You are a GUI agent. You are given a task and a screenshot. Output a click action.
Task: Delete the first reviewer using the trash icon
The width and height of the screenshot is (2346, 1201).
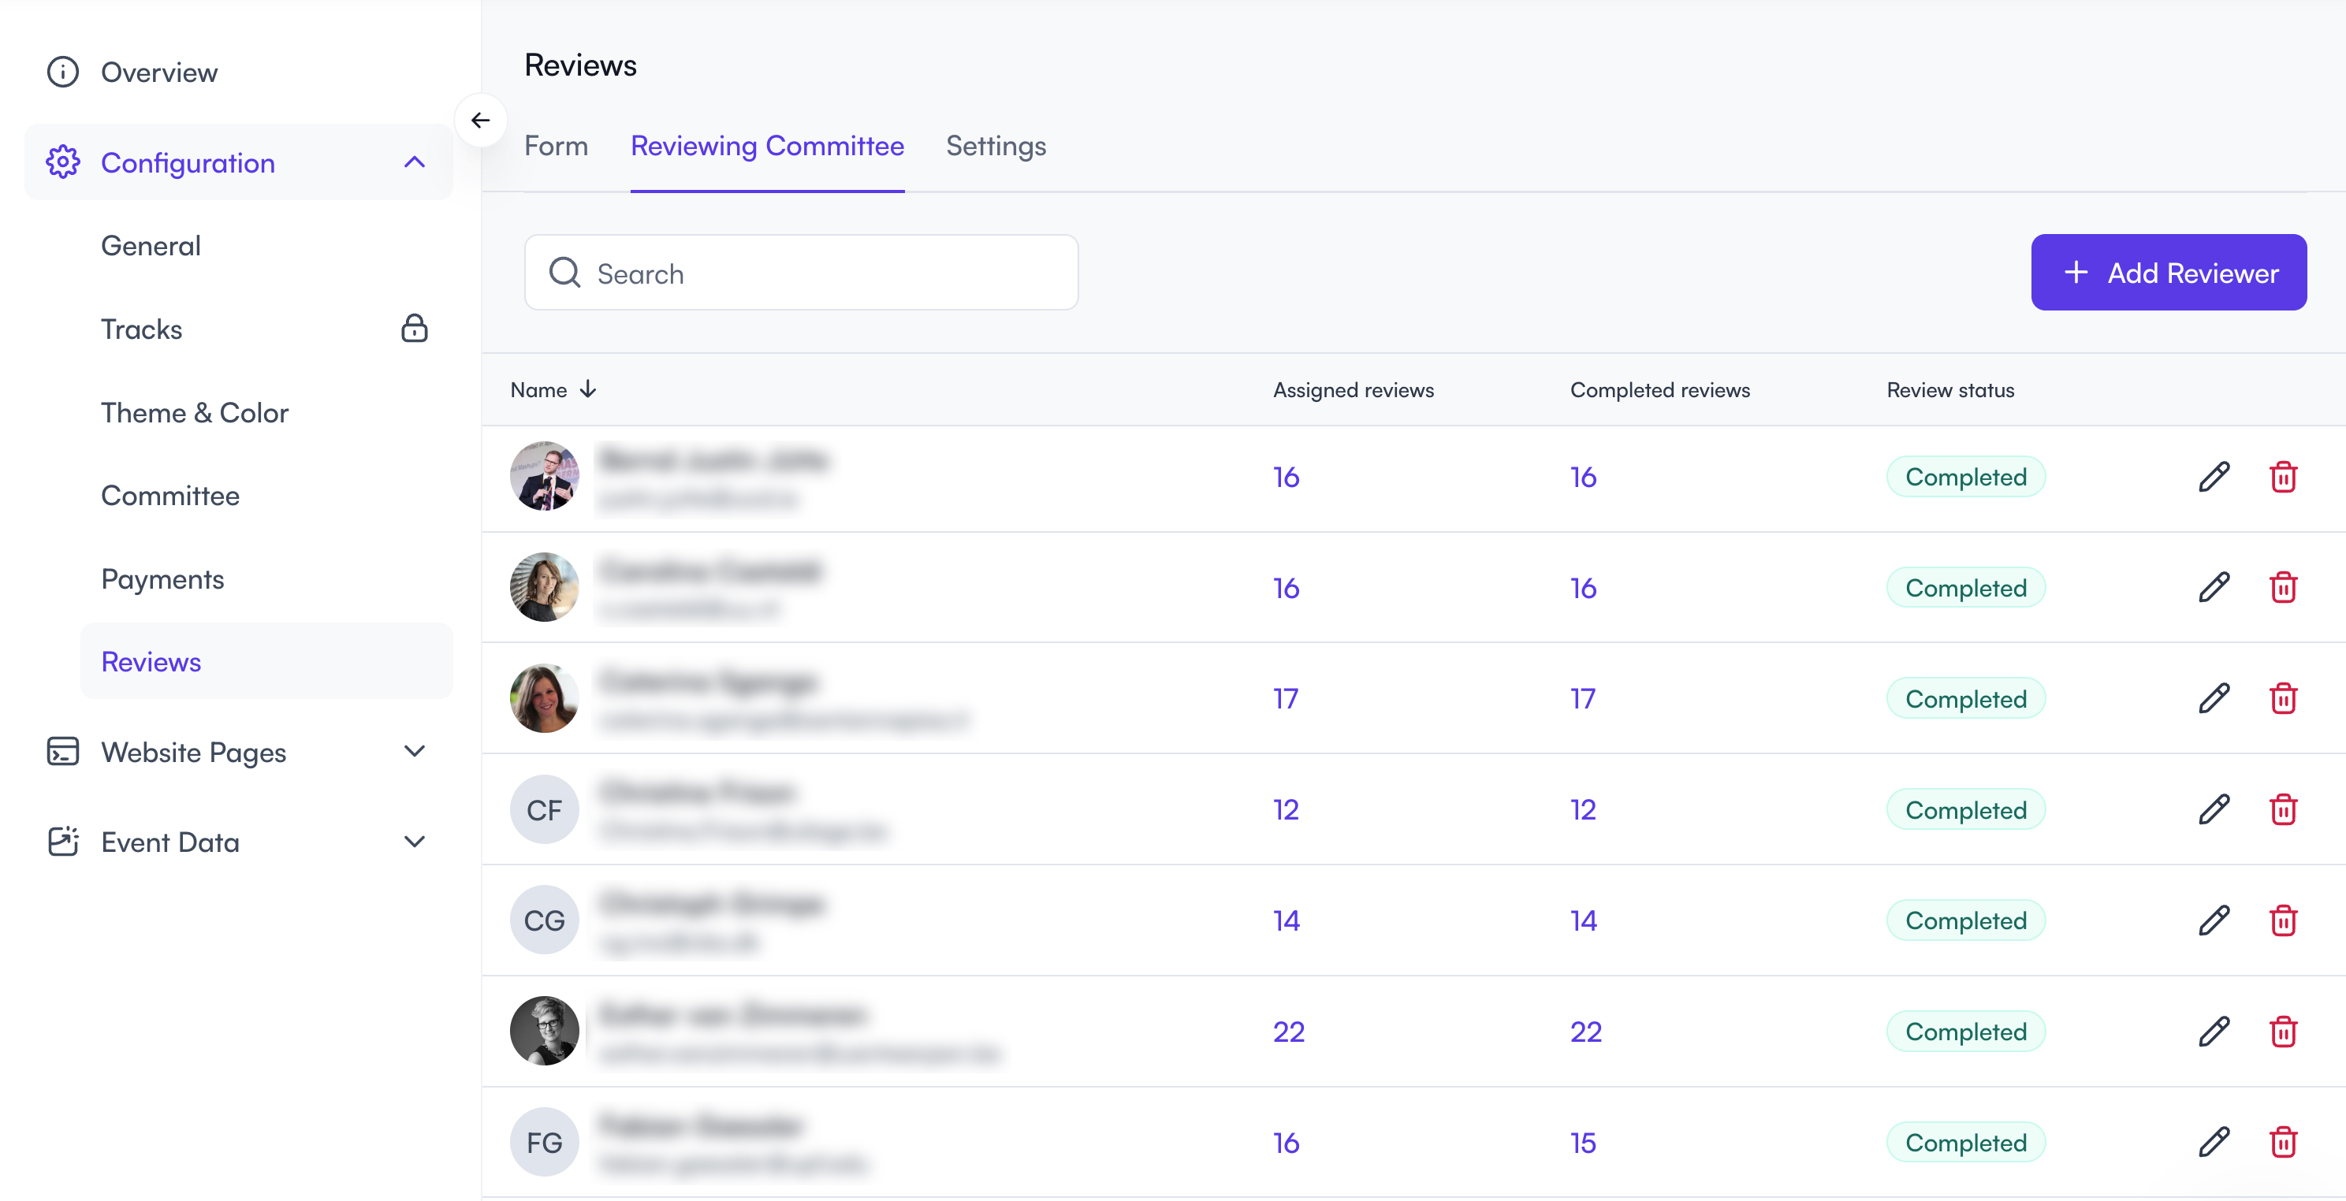coord(2282,476)
